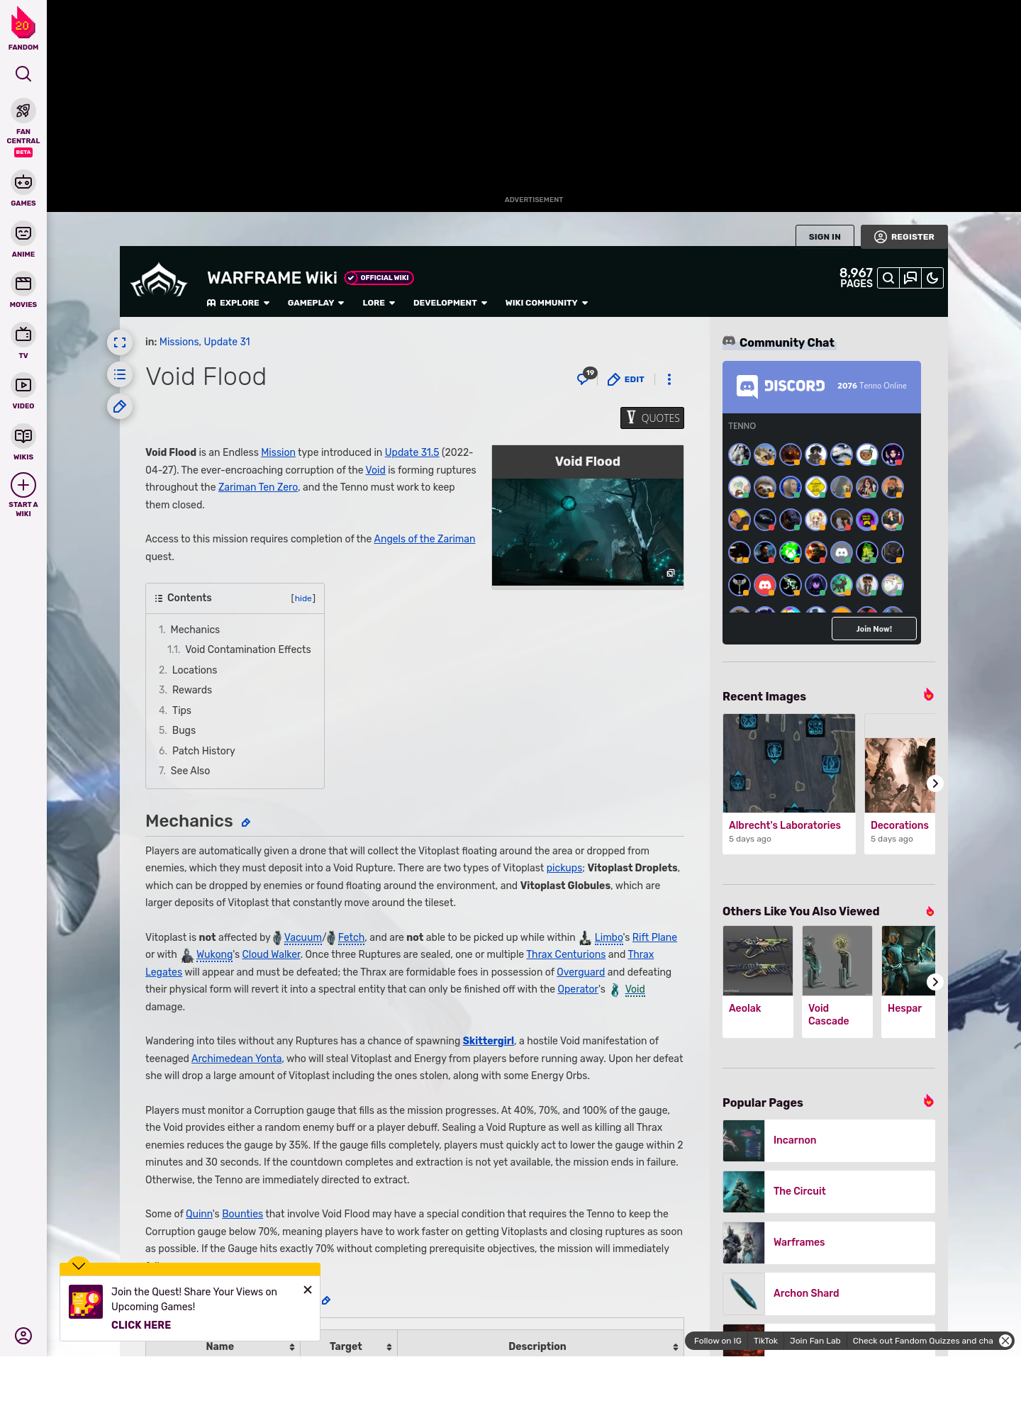Jump to Rewards in Contents
Screen dimensions: 1021x1418
click(191, 690)
